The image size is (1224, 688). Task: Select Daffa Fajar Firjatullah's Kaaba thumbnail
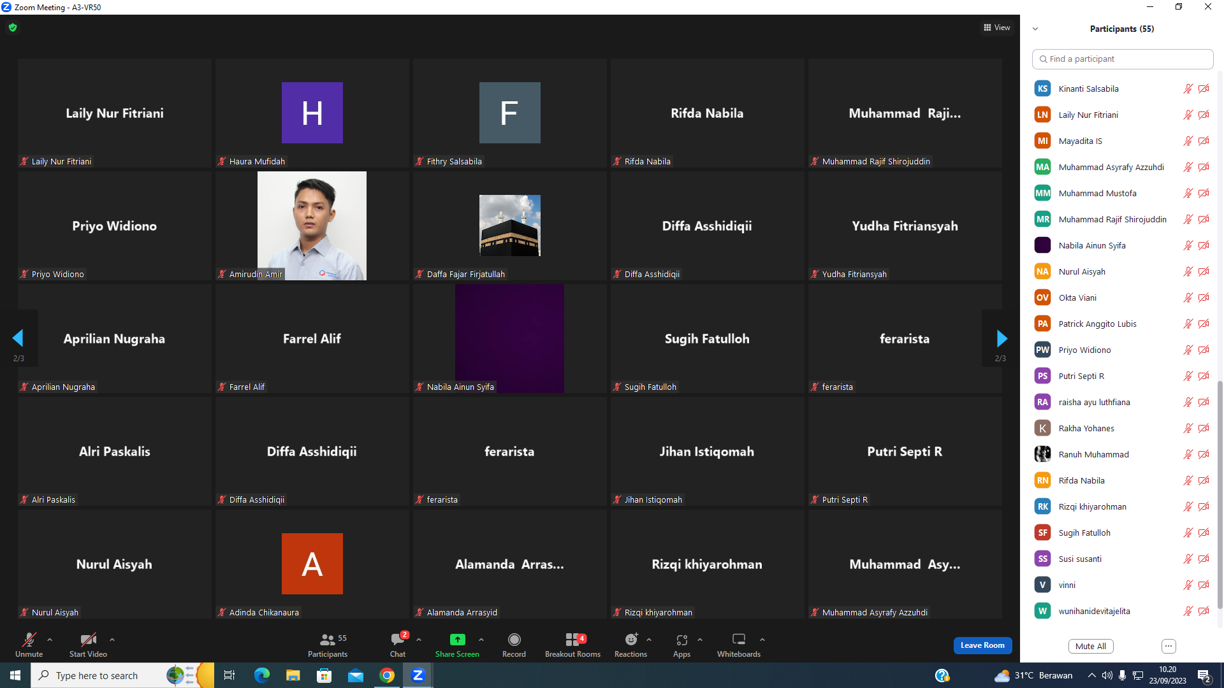click(x=509, y=226)
